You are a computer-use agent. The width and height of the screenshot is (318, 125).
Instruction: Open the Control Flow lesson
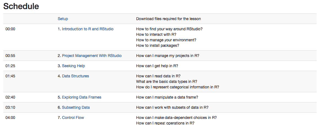(73, 118)
